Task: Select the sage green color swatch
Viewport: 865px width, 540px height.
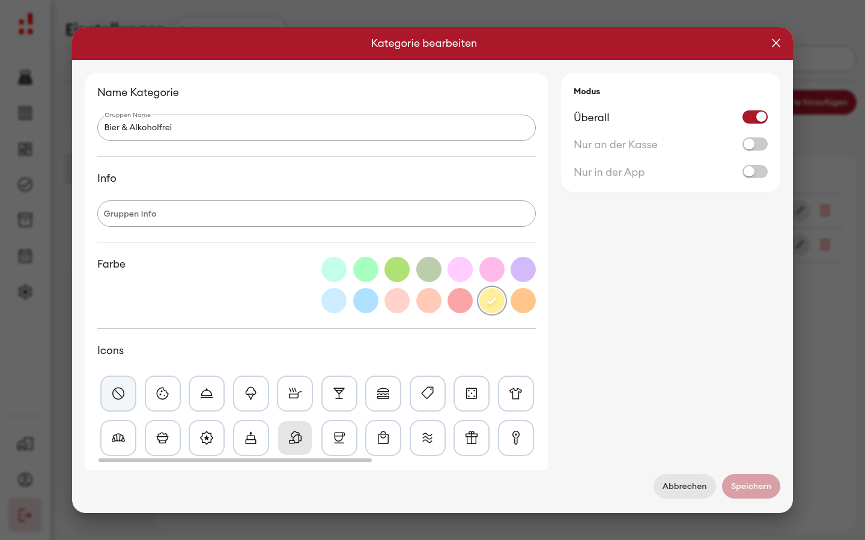Action: 429,269
